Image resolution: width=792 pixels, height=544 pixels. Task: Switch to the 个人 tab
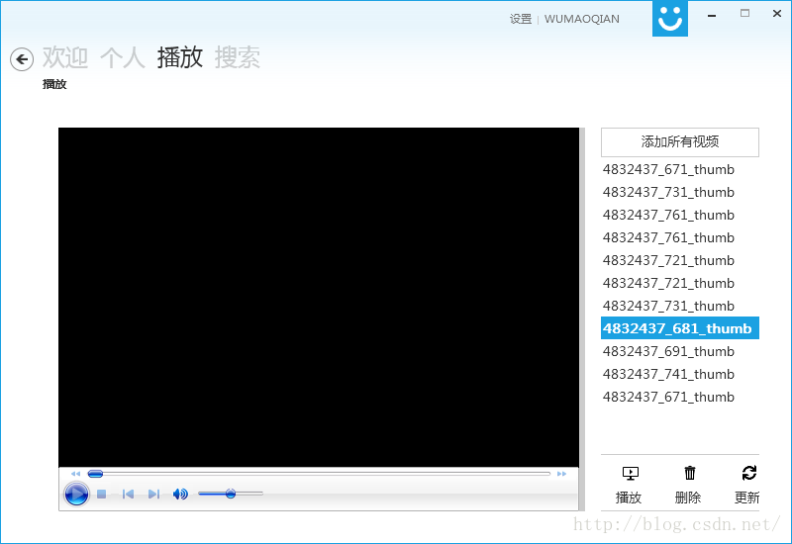[x=122, y=57]
